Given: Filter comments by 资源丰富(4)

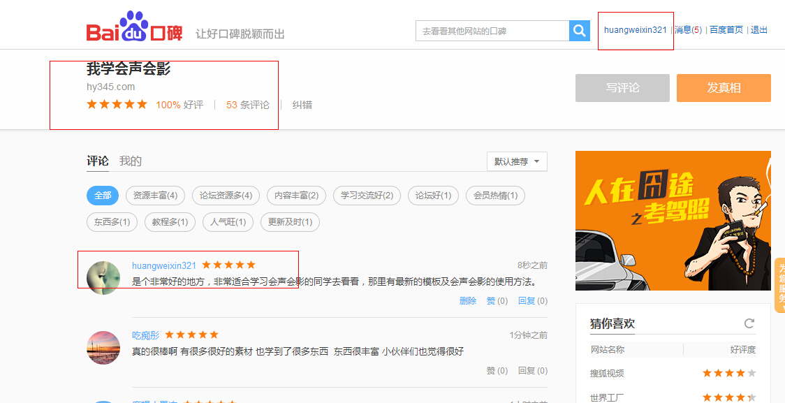Looking at the screenshot, I should coord(155,196).
